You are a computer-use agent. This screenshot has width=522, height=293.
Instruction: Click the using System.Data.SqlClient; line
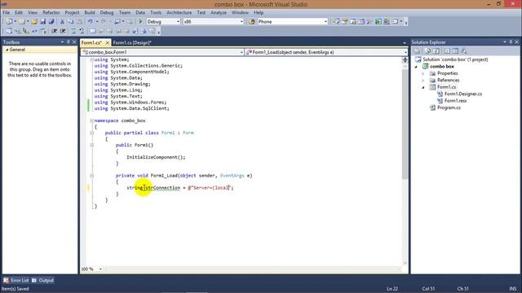[x=131, y=108]
